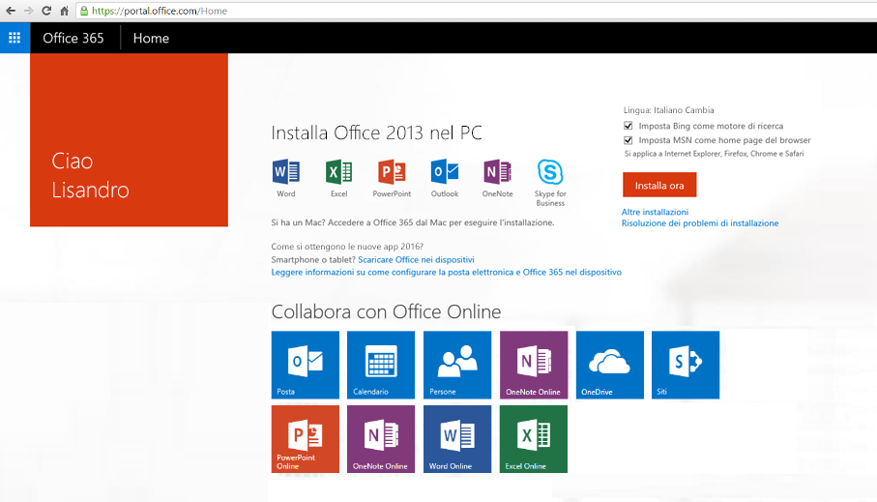Viewport: 877px width, 502px height.
Task: Open the Excel Online tile
Action: pos(534,439)
